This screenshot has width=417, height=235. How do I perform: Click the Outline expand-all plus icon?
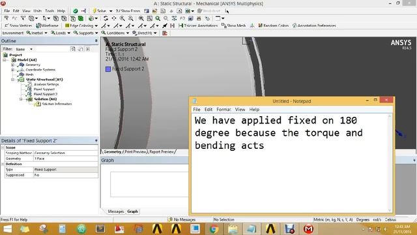click(88, 49)
